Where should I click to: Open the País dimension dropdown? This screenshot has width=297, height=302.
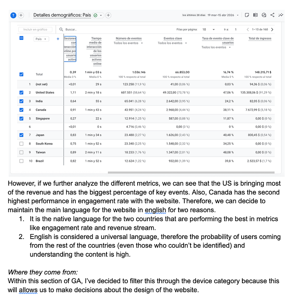[x=41, y=39]
